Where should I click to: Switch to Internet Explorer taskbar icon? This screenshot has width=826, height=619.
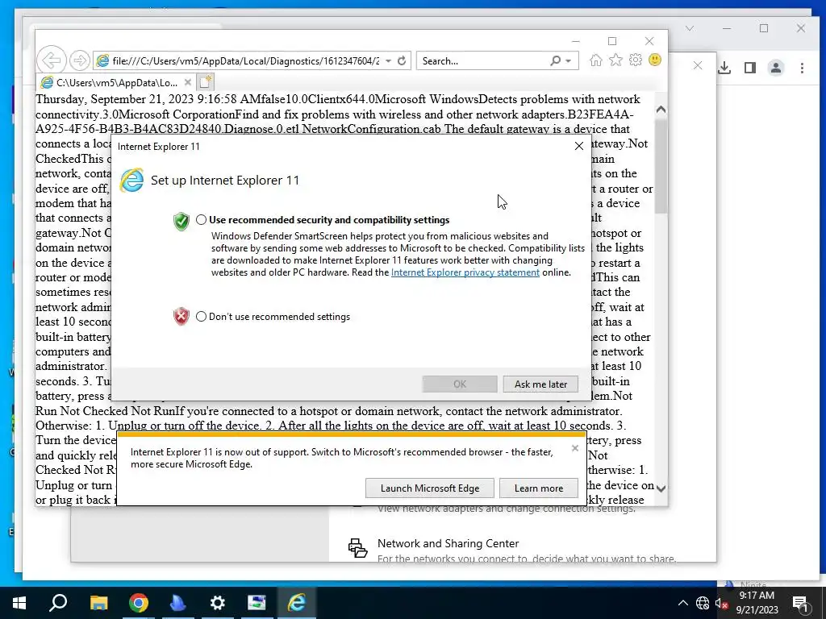point(297,603)
